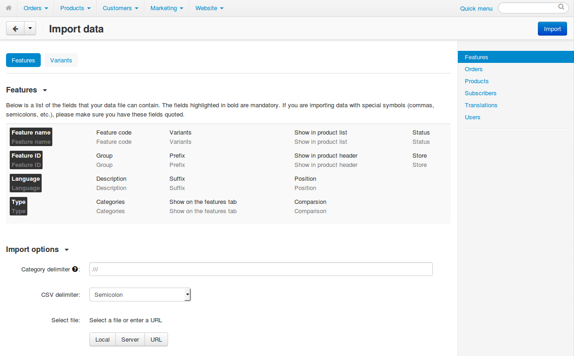Open the Customers menu
The height and width of the screenshot is (356, 574).
[x=120, y=8]
